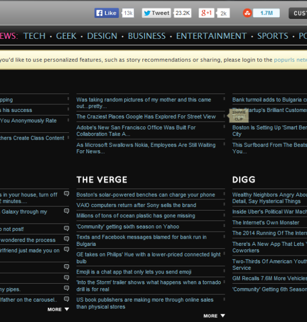
Task: Click THE VERGE section heading
Action: coord(102,180)
